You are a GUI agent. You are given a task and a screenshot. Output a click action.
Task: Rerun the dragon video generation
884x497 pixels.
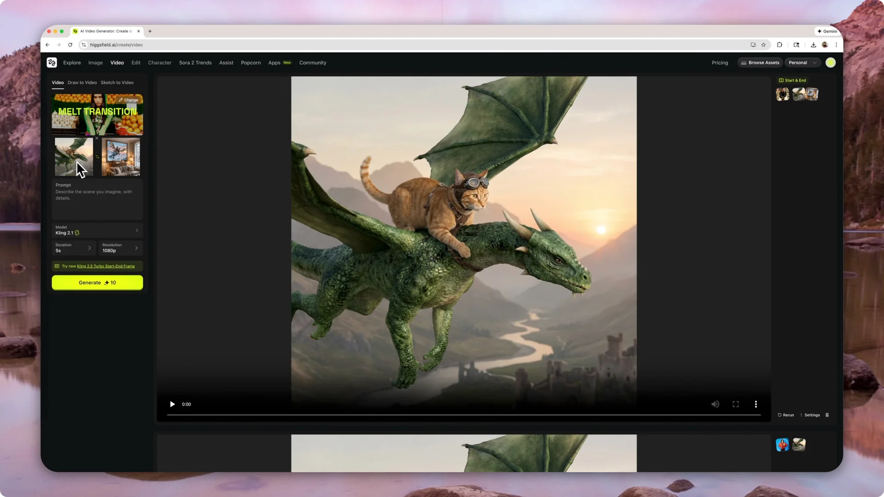tap(786, 415)
